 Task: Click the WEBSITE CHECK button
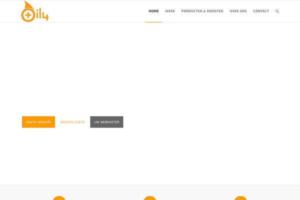coord(72,122)
